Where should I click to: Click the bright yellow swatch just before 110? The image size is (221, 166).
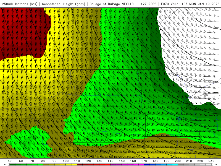click(74, 164)
